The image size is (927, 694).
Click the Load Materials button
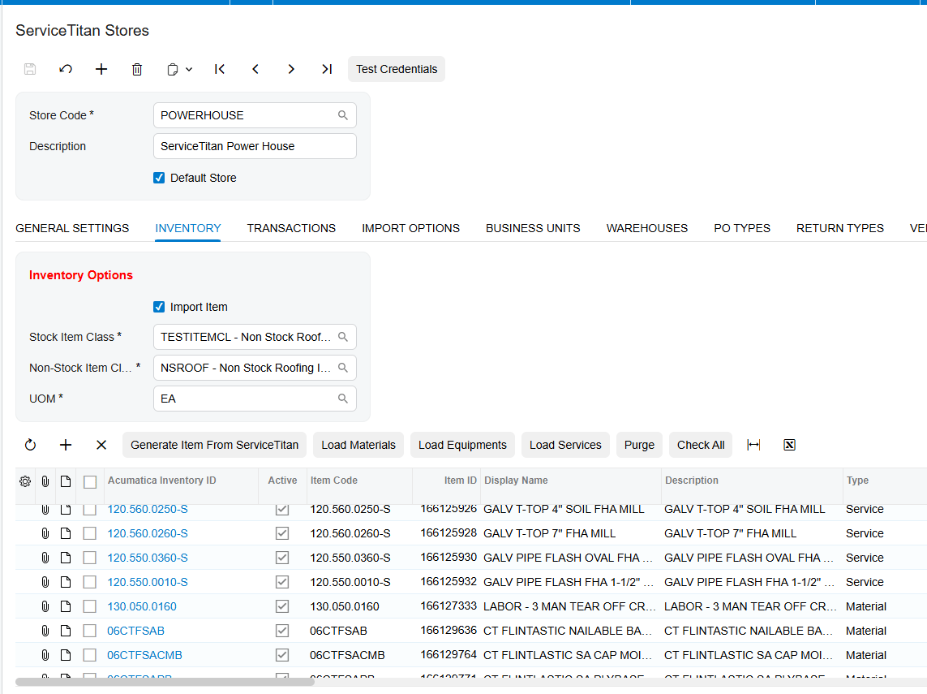click(358, 445)
